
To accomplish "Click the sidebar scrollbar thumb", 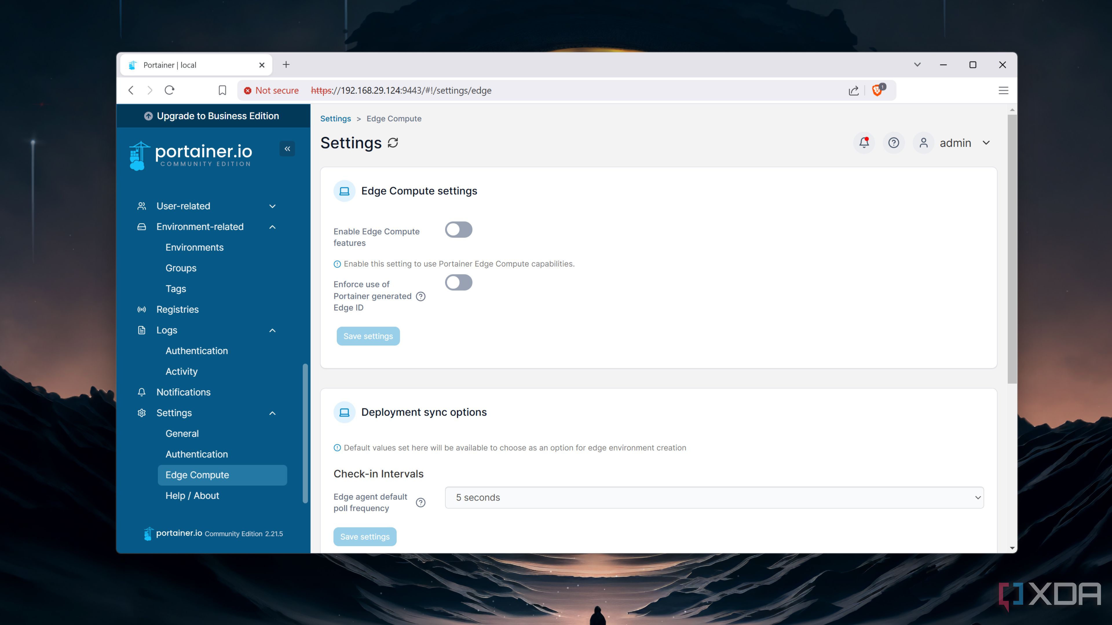I will (x=305, y=433).
